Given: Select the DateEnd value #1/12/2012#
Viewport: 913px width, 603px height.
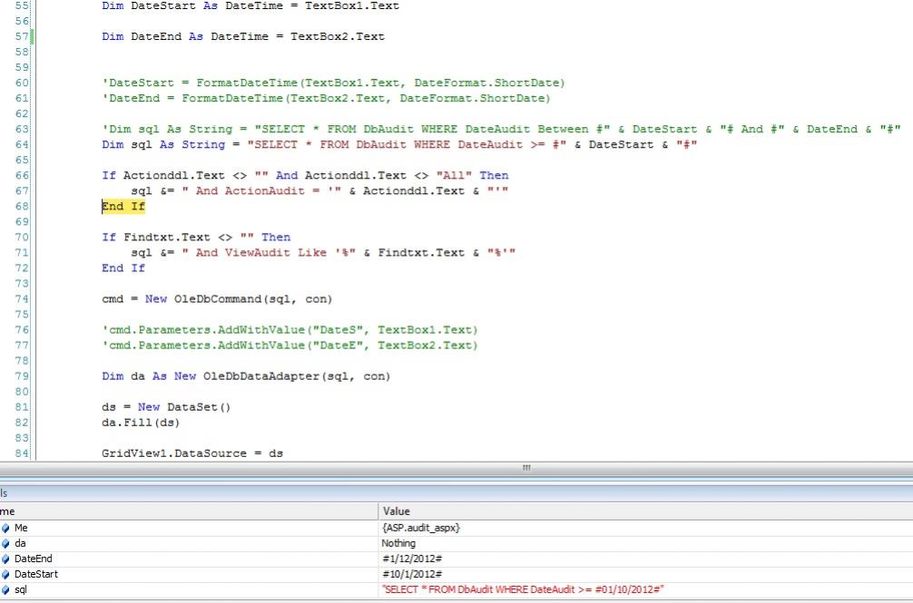Looking at the screenshot, I should coord(411,559).
